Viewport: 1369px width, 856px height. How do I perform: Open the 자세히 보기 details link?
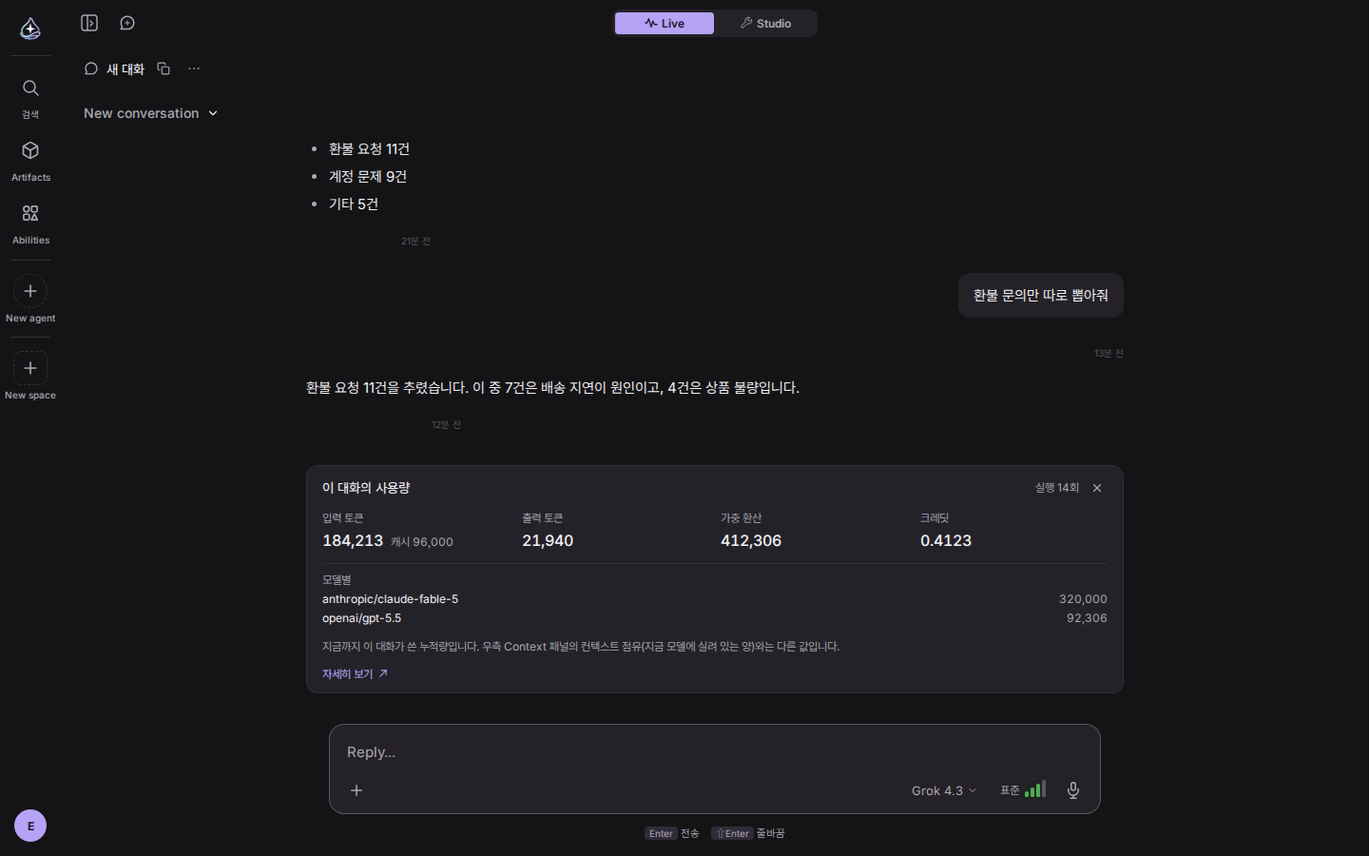(355, 673)
